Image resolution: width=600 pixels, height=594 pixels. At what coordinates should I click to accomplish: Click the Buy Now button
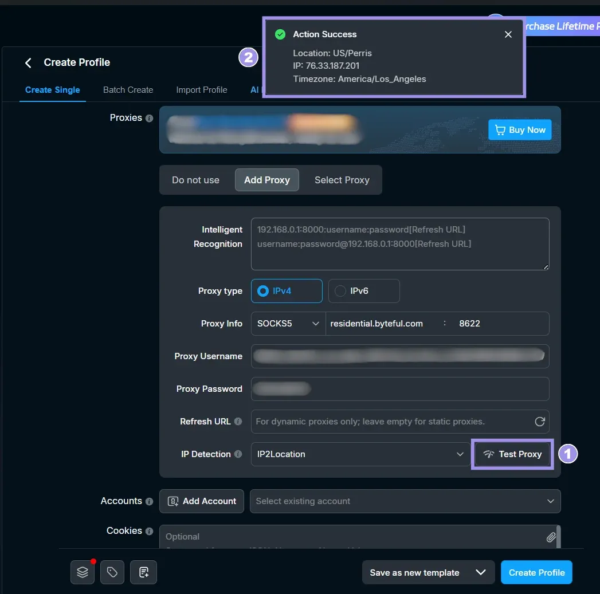(x=520, y=130)
